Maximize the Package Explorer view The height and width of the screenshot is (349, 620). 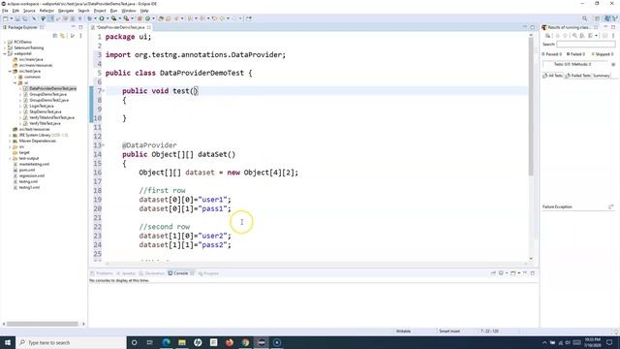pos(80,27)
